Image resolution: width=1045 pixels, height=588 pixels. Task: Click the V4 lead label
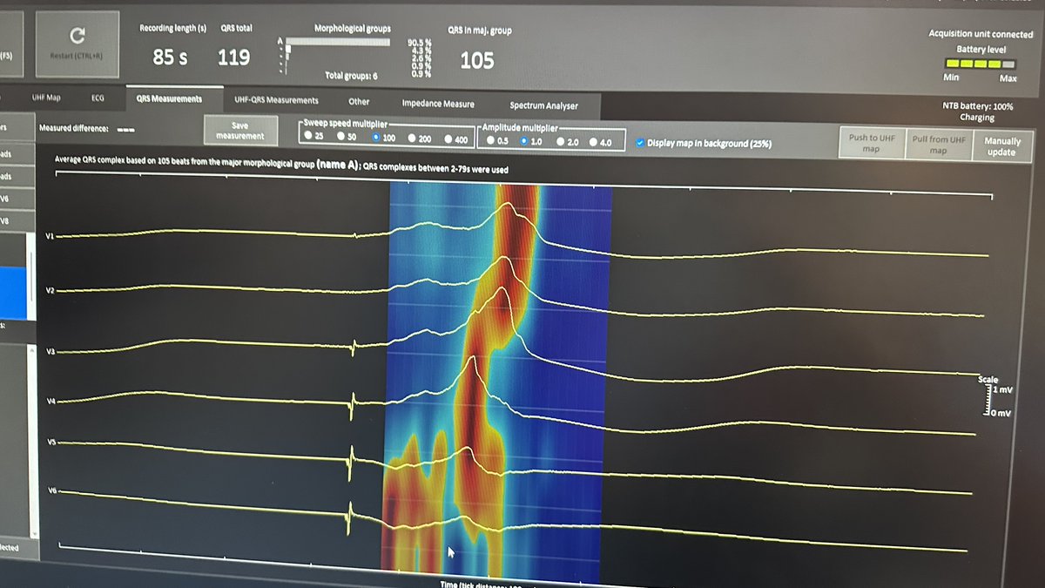pyautogui.click(x=50, y=401)
